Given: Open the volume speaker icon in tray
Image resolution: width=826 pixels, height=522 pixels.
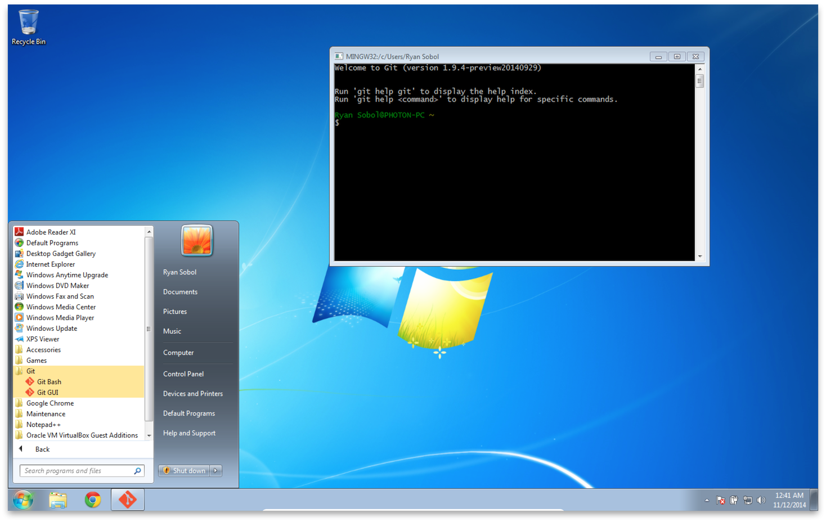Looking at the screenshot, I should click(x=761, y=500).
